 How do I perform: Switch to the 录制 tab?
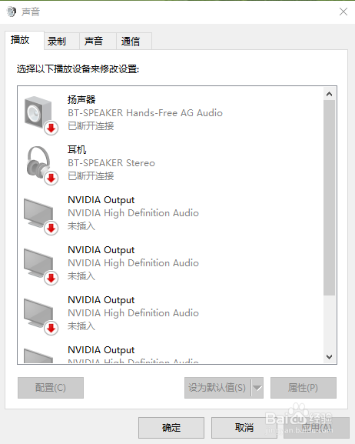tap(61, 42)
